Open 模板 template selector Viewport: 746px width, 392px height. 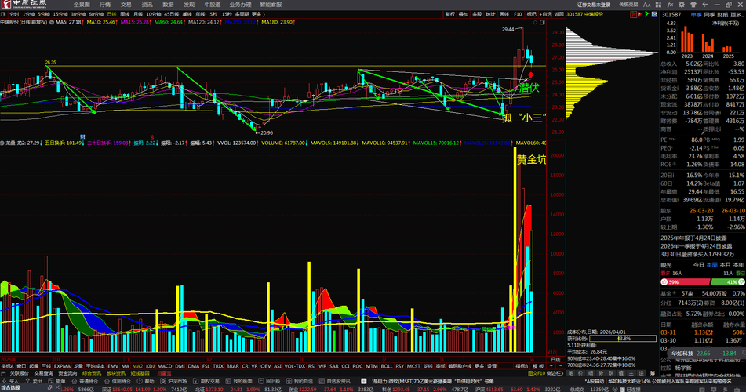[x=538, y=366]
